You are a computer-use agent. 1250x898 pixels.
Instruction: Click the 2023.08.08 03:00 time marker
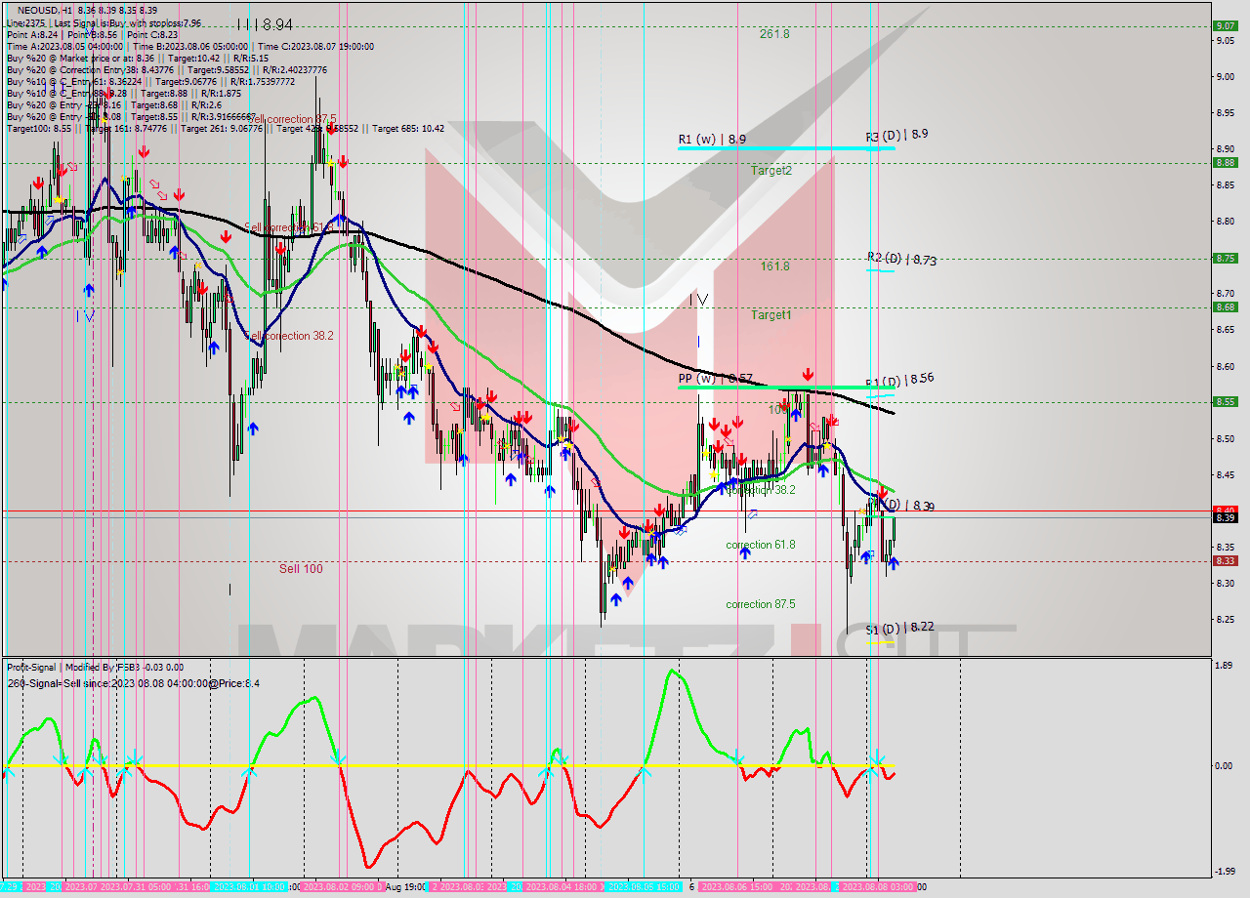878,886
